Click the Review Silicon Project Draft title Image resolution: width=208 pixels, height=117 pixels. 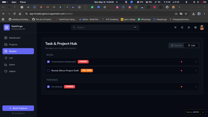65,71
